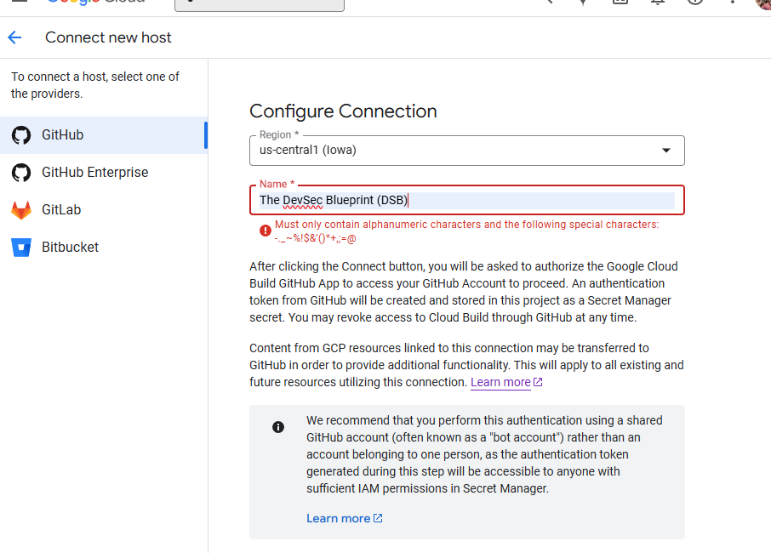
Task: Open the blue Learn more link in info box
Action: 339,518
